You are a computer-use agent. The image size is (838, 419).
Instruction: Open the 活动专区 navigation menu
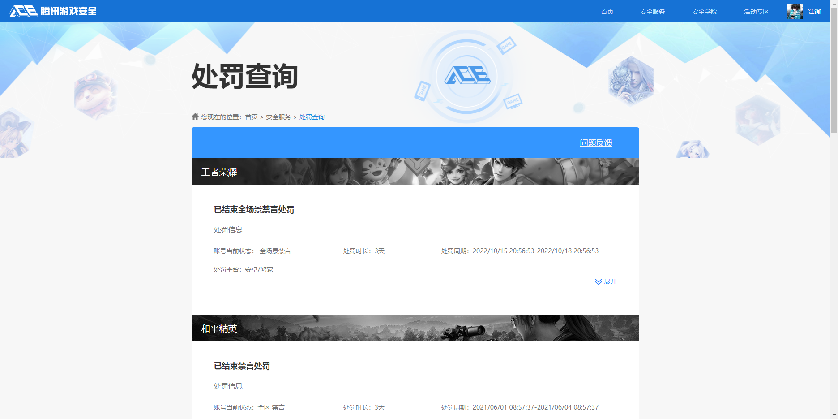(x=757, y=12)
